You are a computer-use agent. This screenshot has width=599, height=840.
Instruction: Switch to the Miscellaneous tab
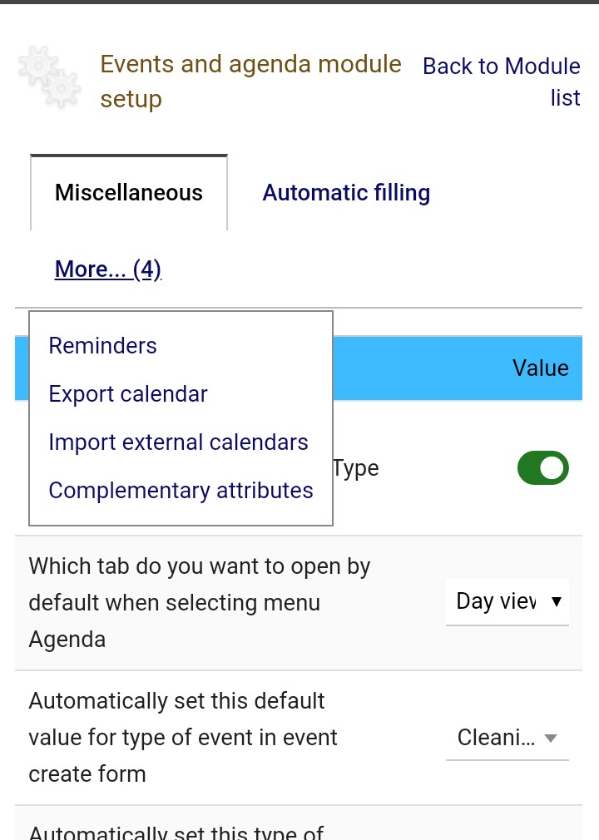tap(129, 193)
